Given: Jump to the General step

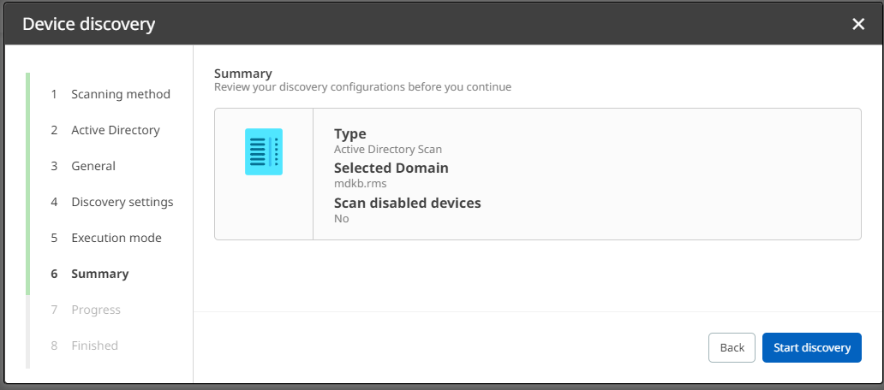Looking at the screenshot, I should (93, 166).
